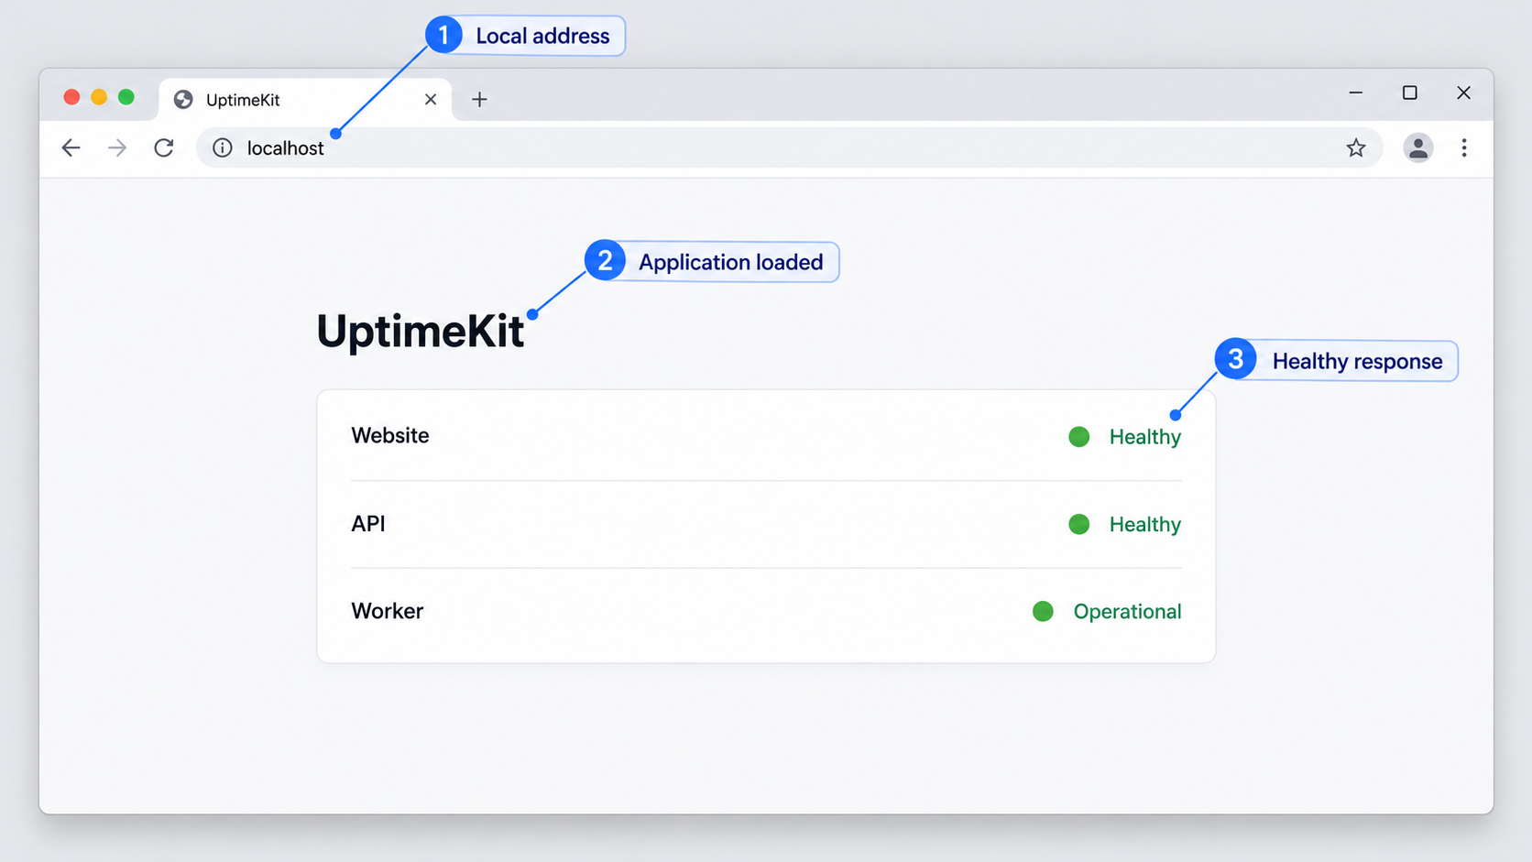View site information icon in address bar
This screenshot has width=1532, height=862.
[223, 147]
